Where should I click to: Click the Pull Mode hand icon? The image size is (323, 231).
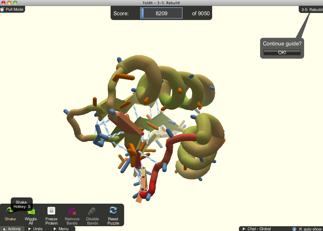[2, 9]
